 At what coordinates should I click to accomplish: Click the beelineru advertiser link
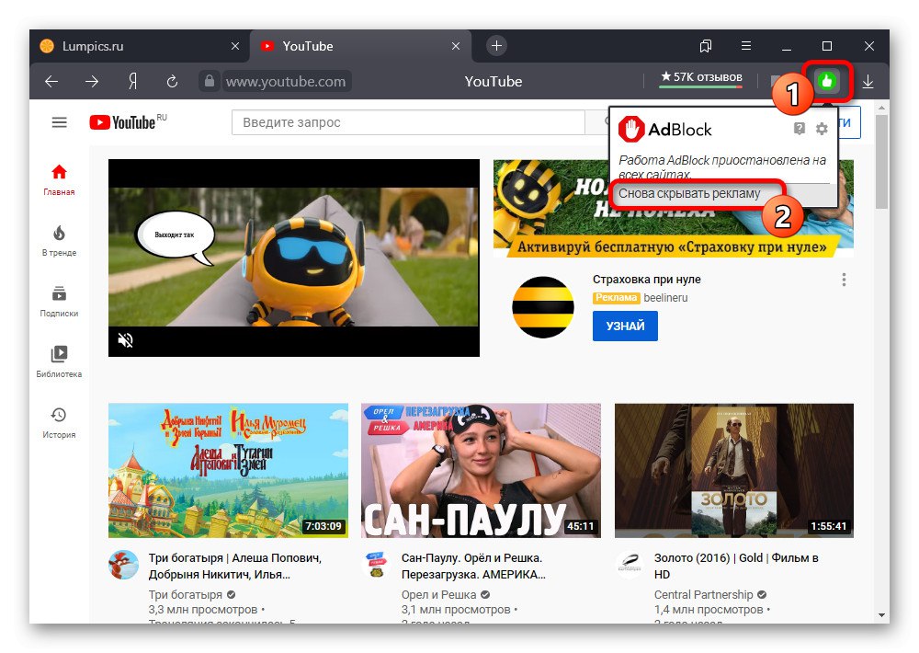tap(665, 297)
